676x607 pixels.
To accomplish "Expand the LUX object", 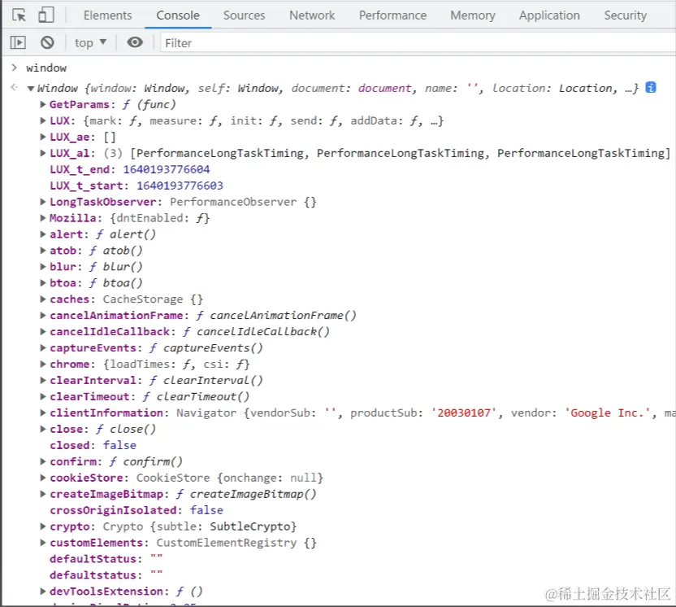I will point(43,120).
